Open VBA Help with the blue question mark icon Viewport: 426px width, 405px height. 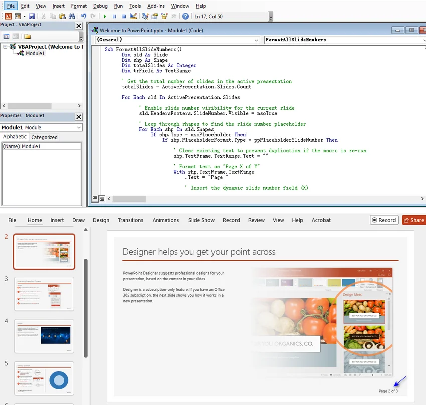[185, 16]
